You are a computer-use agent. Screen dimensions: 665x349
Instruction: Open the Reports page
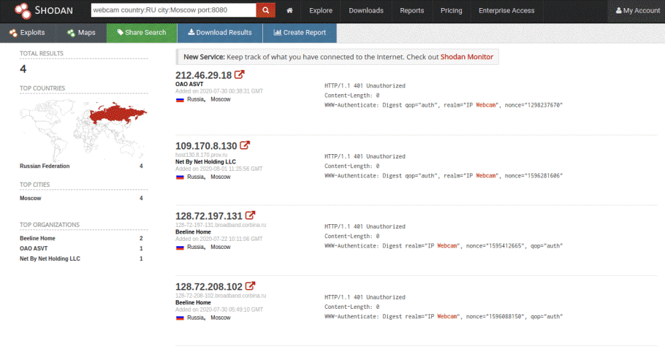tap(412, 11)
